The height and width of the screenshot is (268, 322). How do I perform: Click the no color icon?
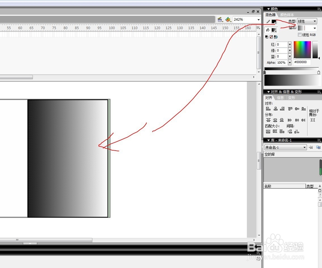[x=271, y=37]
